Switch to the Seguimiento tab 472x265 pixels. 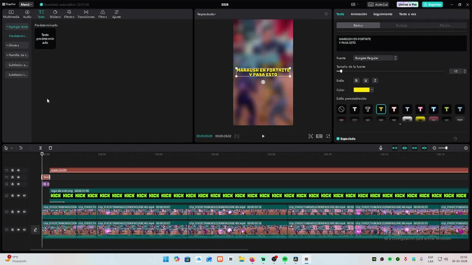pyautogui.click(x=383, y=14)
